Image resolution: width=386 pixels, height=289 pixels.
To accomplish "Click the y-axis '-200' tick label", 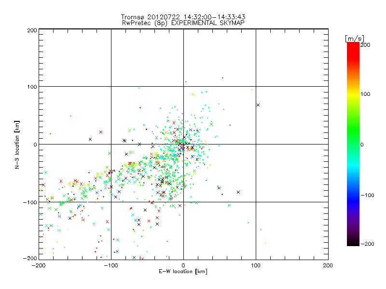I will click(30, 259).
